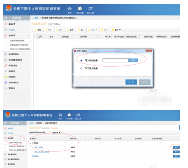Image resolution: width=188 pixels, height=168 pixels.
Task: Click 人员登记 sidebar icon in the import-dialog screen
Action: coord(6,30)
